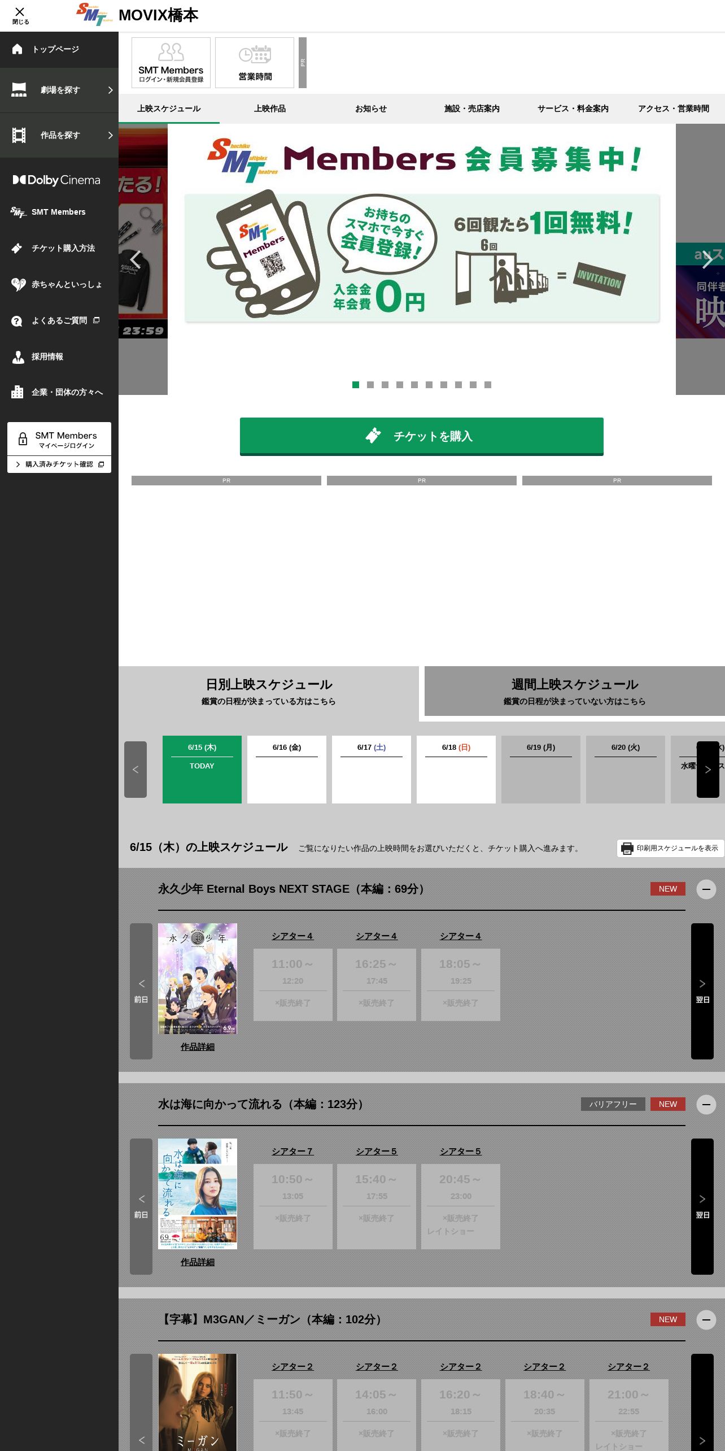Go to 翌日 in 永久少年 row

[702, 991]
